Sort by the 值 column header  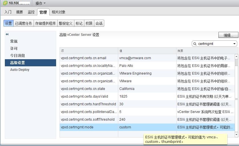pos(147,51)
